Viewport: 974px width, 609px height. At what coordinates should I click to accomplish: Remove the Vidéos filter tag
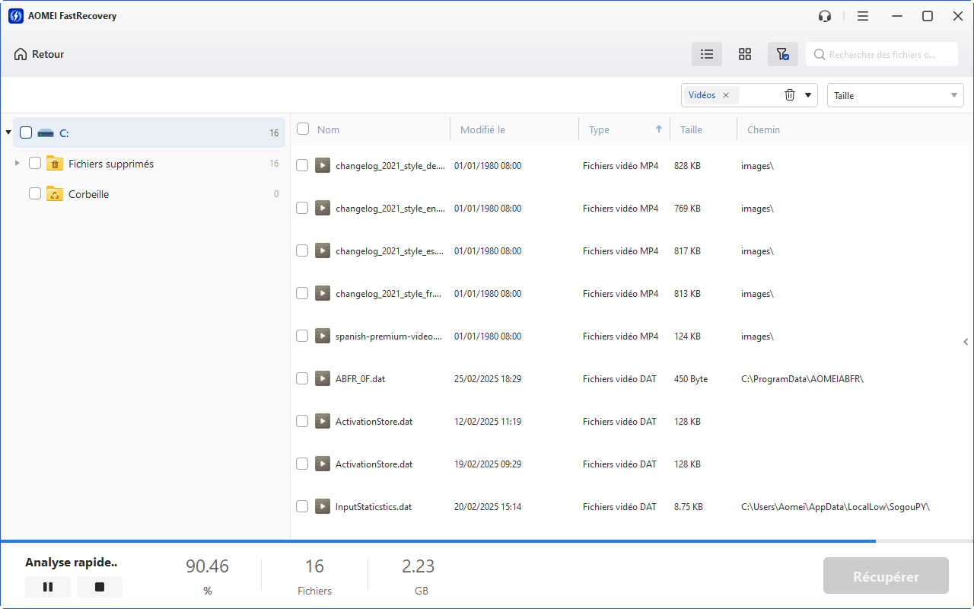tap(726, 95)
